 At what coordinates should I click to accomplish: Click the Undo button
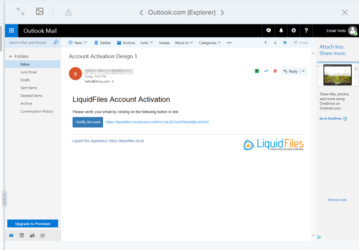(x=301, y=43)
